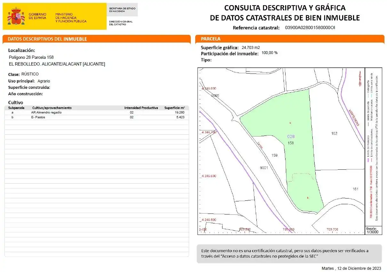Select the Localización label

click(21, 51)
